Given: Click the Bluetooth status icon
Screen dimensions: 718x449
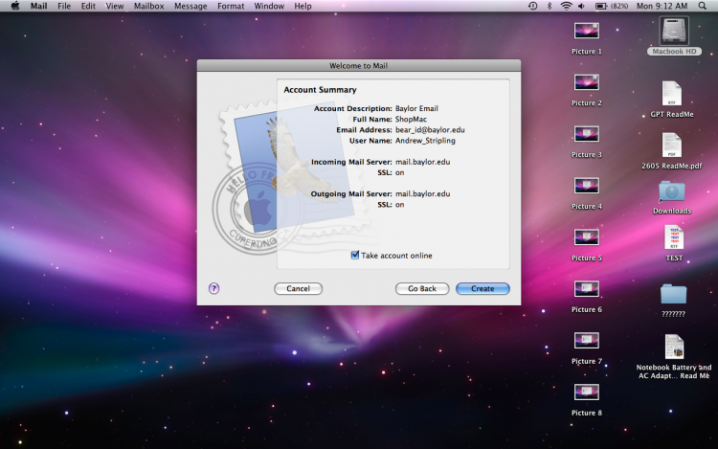Looking at the screenshot, I should pyautogui.click(x=550, y=6).
